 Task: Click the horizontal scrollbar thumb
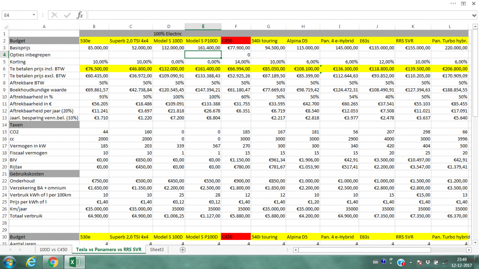click(x=364, y=250)
